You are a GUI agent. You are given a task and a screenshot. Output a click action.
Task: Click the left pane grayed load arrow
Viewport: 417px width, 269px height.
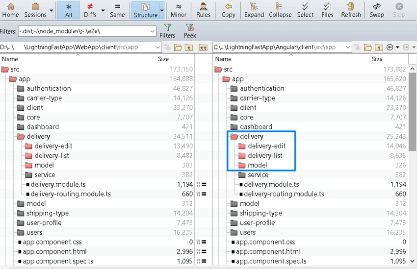tap(167, 48)
